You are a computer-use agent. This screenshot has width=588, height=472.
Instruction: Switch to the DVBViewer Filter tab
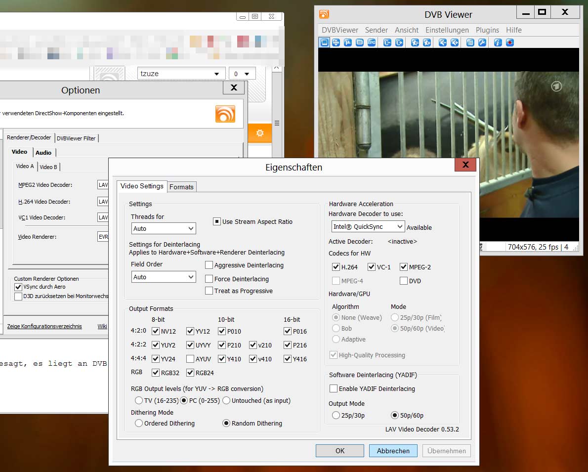[76, 138]
